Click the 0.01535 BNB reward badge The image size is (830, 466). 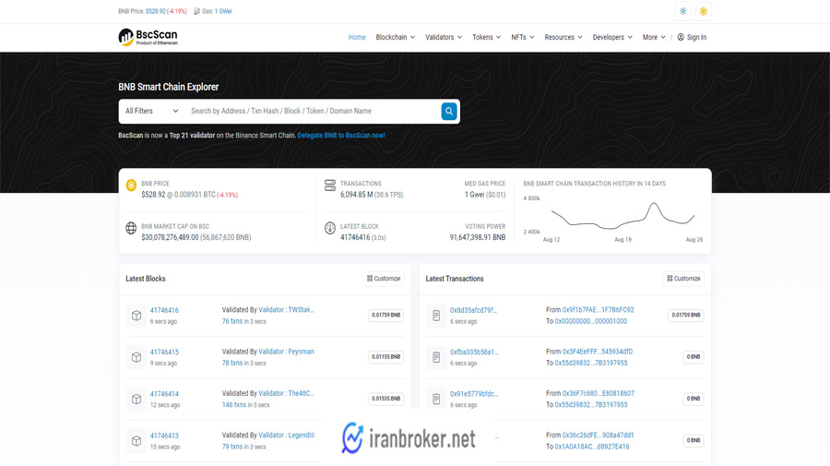[385, 399]
